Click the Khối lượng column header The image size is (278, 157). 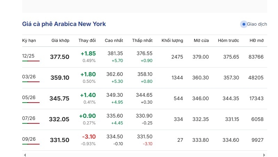point(172,41)
